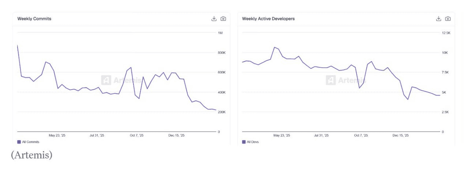Click the purple All Devs legend swatch
Viewport: 468px width, 172px height.
[244, 142]
